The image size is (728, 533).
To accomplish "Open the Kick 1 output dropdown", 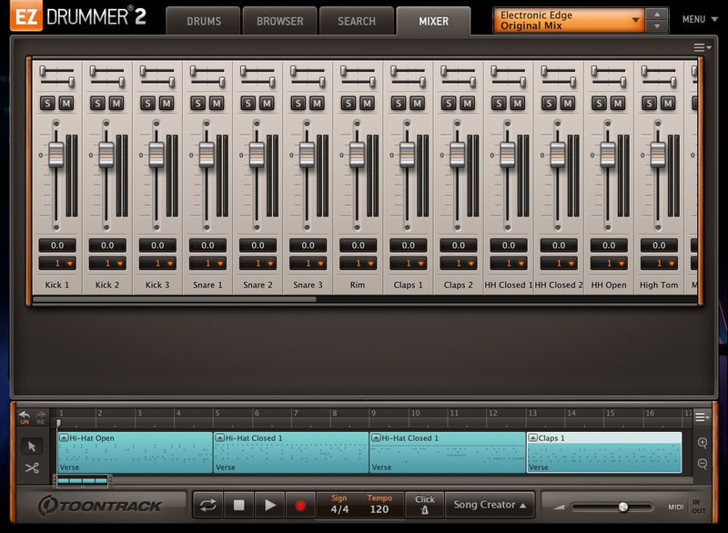I will tap(57, 264).
